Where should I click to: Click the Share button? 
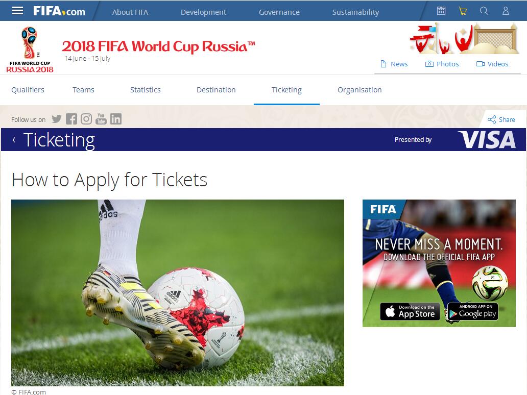pyautogui.click(x=501, y=119)
